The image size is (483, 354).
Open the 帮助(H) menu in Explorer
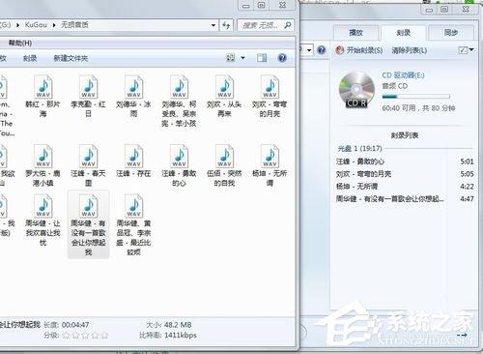click(20, 43)
